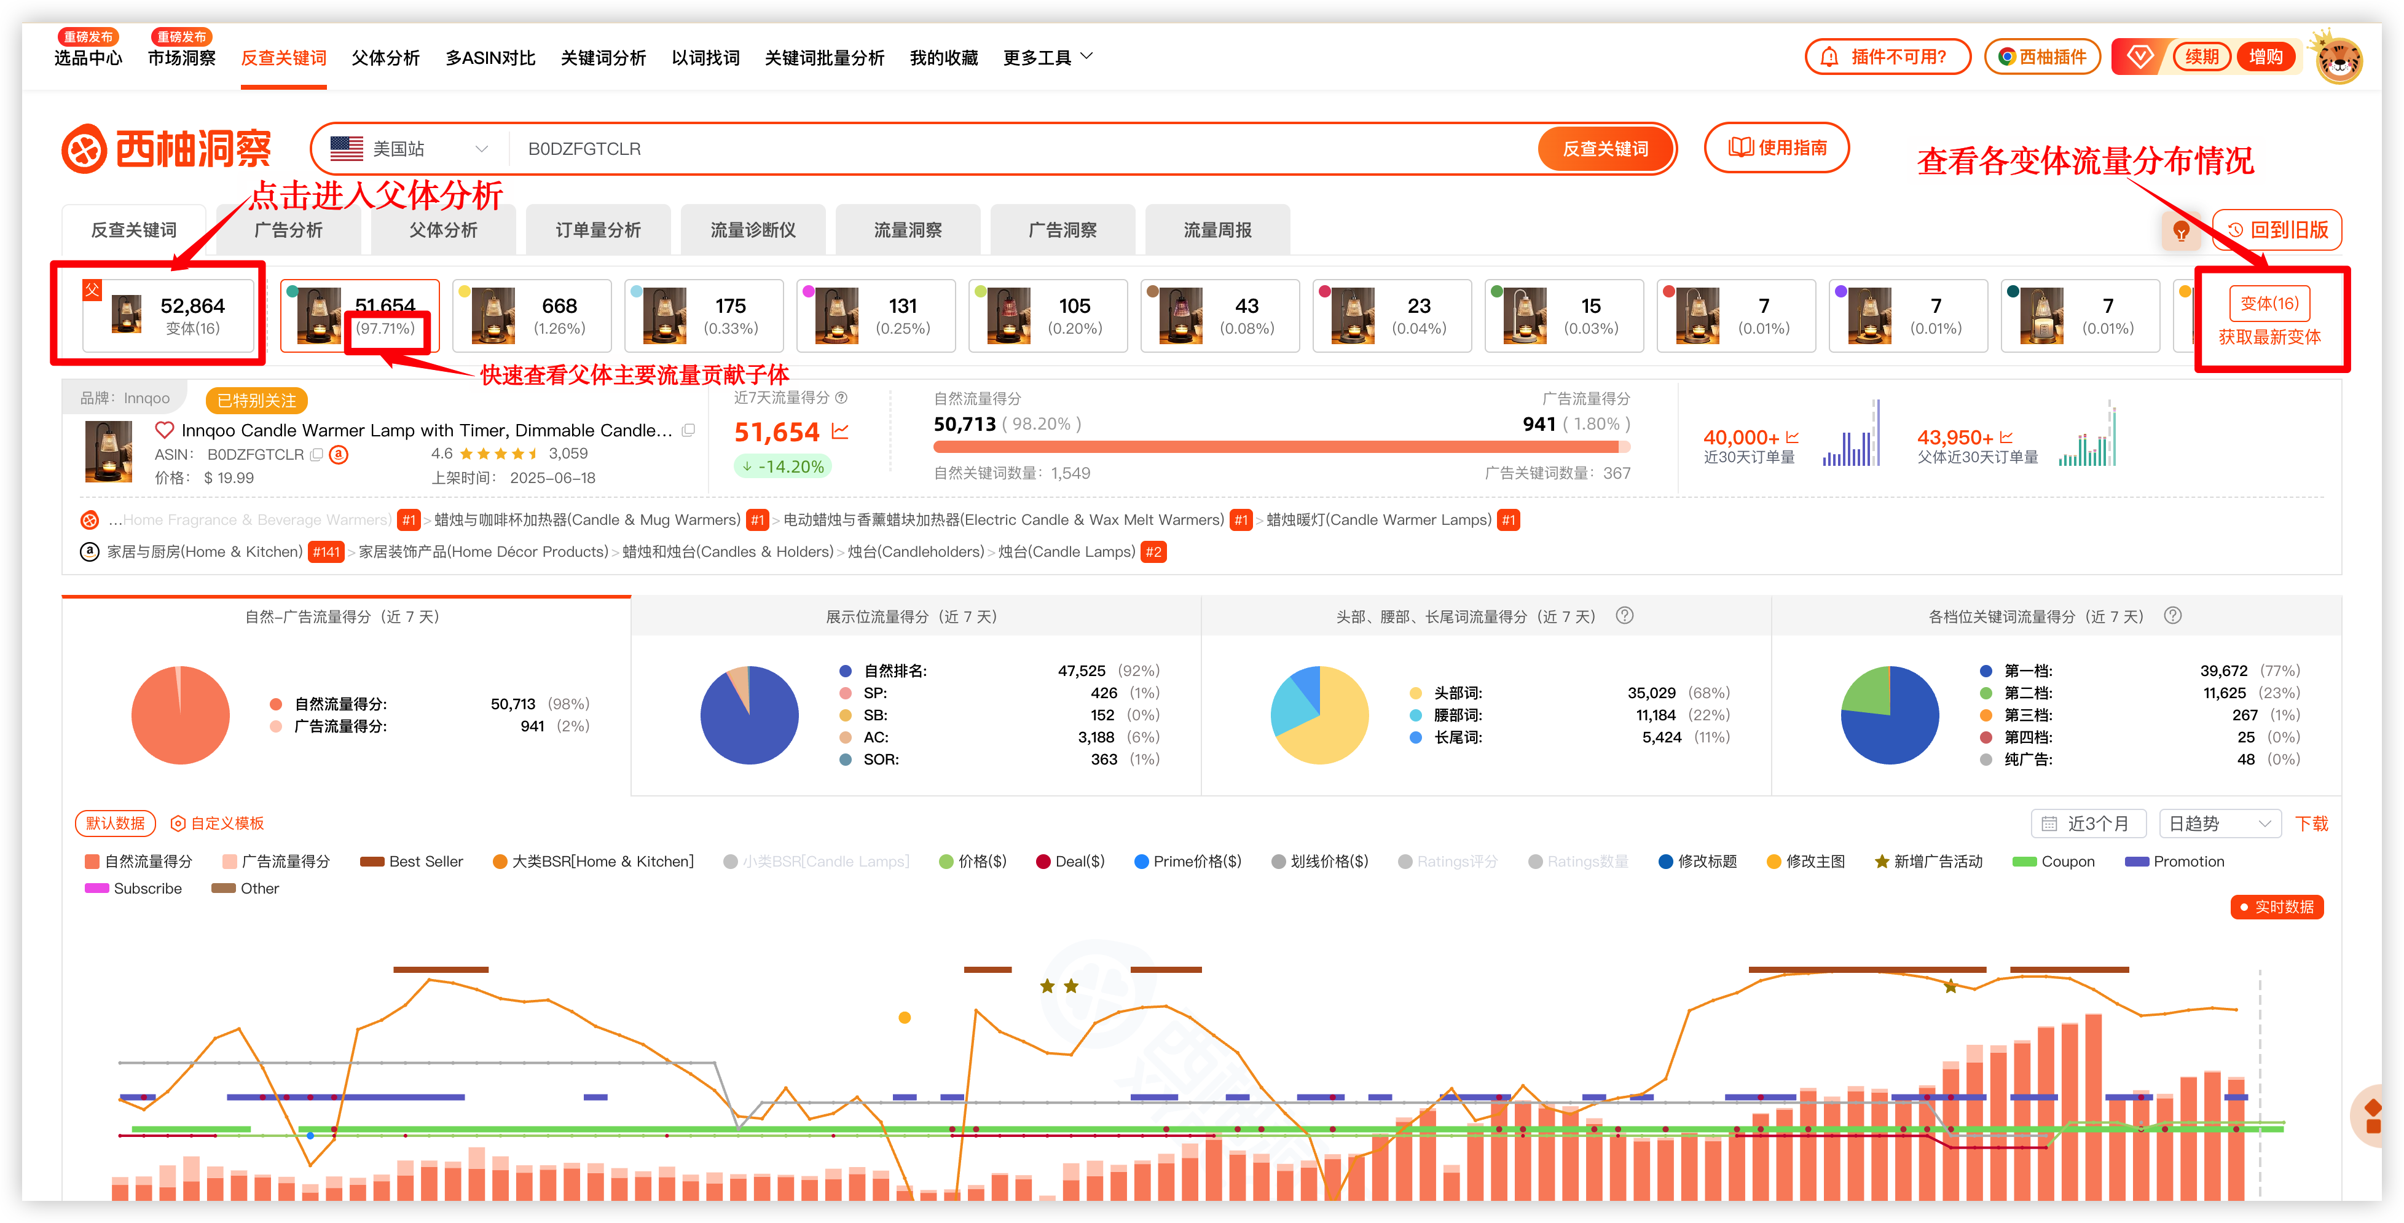2404x1223 pixels.
Task: Click the 回到旧版 button
Action: point(2277,230)
